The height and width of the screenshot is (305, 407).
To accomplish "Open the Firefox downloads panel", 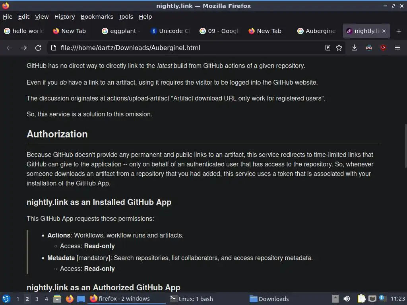I will (x=354, y=48).
